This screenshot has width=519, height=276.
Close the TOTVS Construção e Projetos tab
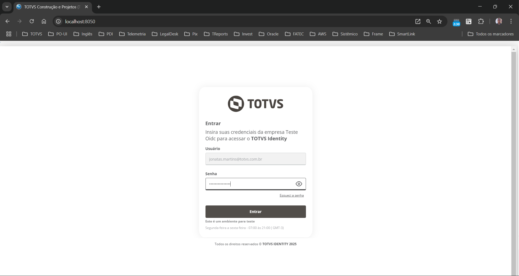pos(86,7)
